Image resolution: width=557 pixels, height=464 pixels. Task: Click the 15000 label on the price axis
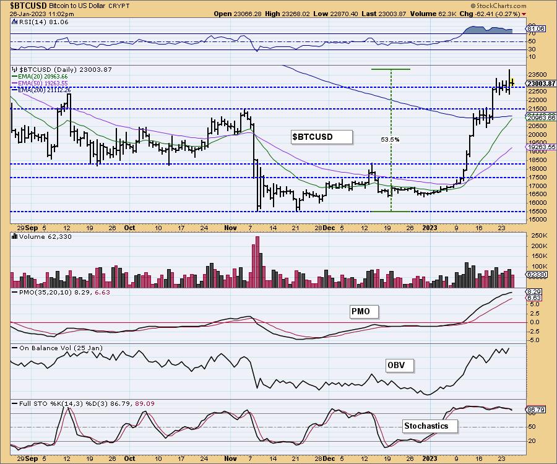537,220
